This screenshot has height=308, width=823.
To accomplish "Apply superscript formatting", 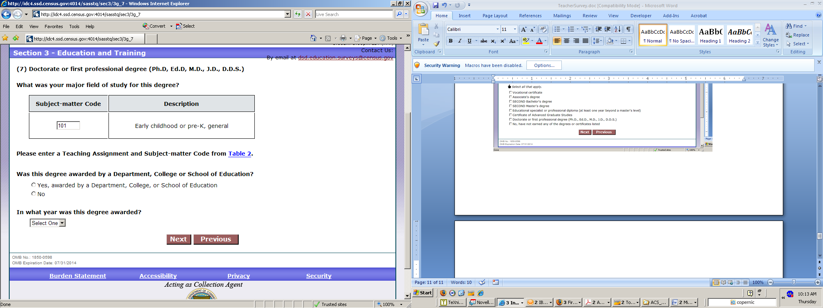I will pos(502,41).
